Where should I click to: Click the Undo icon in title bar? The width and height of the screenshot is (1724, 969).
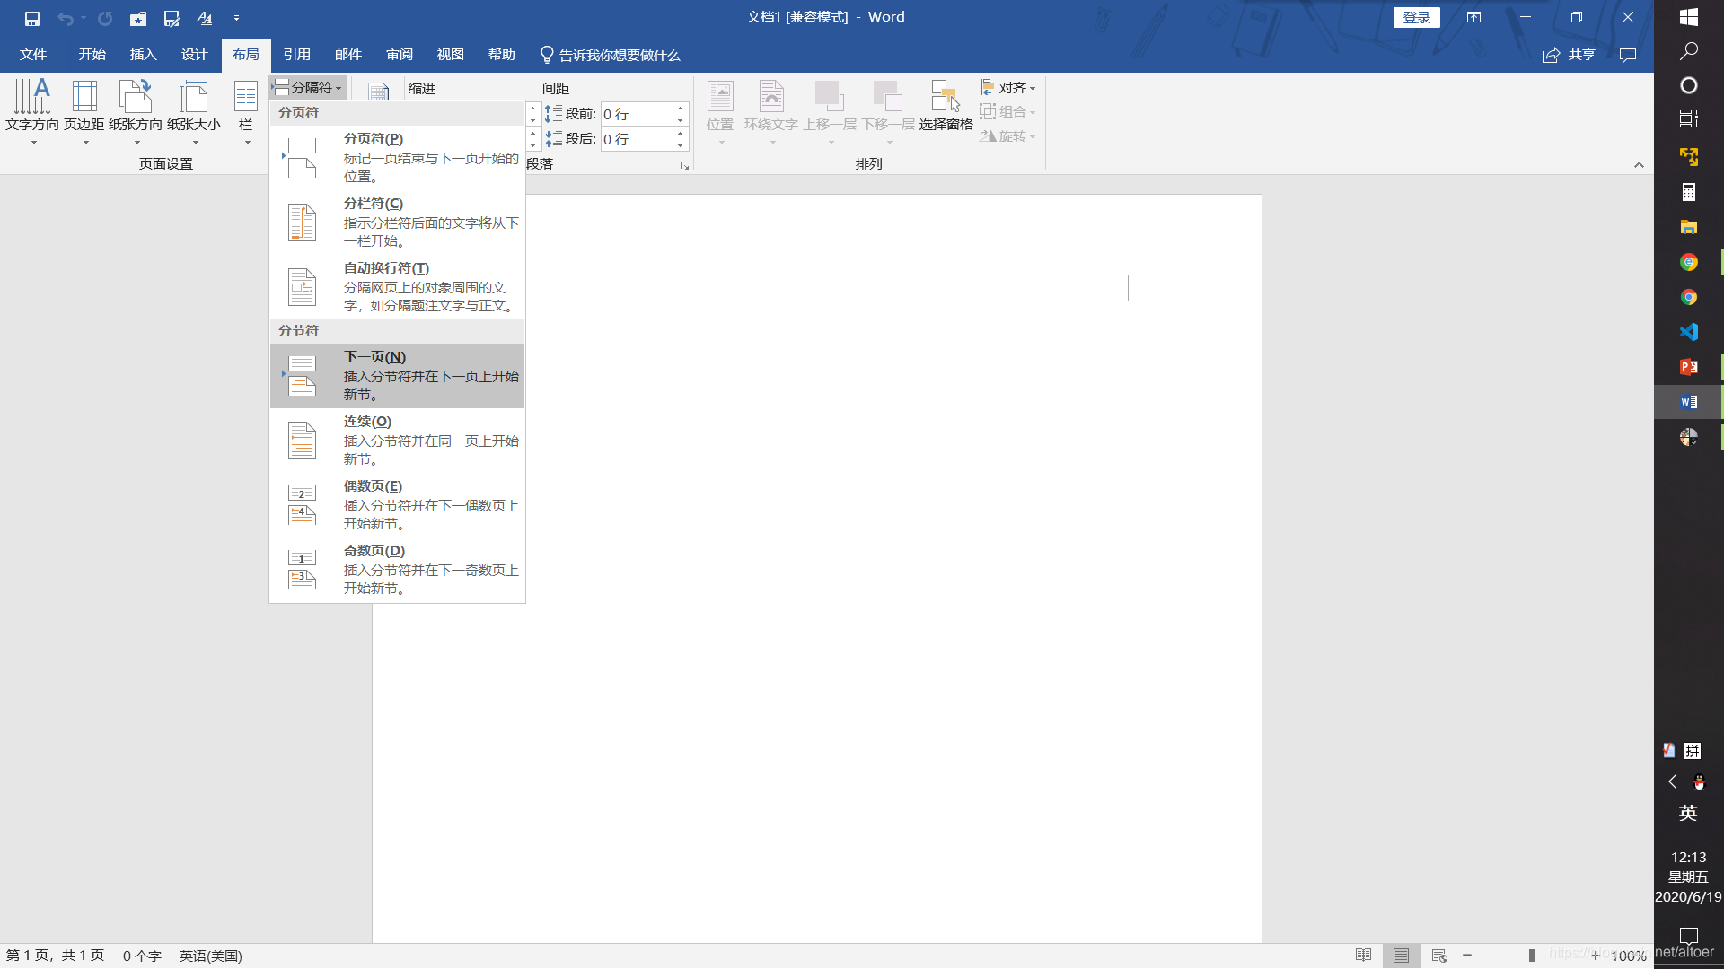click(x=66, y=18)
